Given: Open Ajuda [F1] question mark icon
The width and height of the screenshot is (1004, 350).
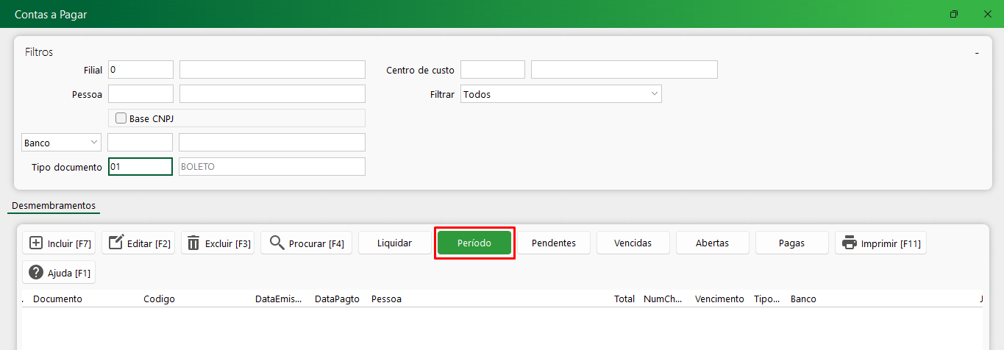Looking at the screenshot, I should (35, 273).
